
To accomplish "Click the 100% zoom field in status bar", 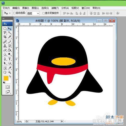I will click(19, 121).
